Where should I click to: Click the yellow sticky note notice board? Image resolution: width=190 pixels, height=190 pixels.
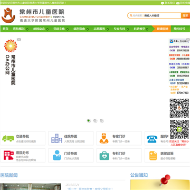pos(160,185)
